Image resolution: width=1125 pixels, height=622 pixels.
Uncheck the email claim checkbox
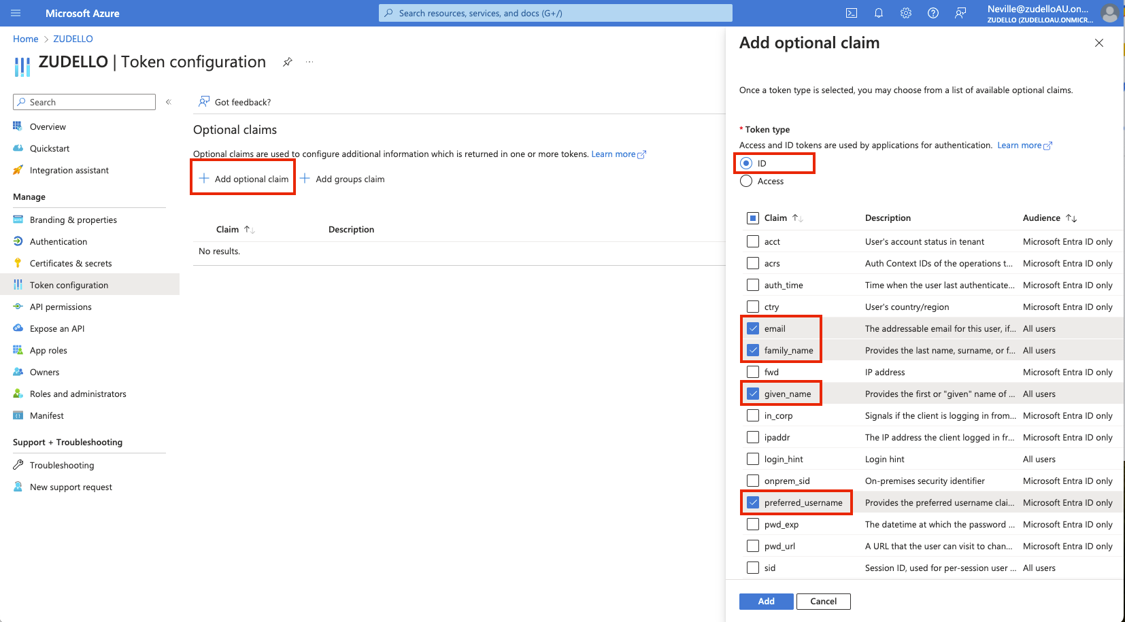coord(753,328)
